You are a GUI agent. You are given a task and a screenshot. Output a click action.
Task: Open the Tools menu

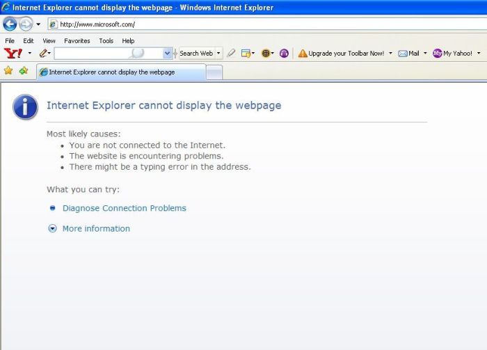[x=106, y=41]
